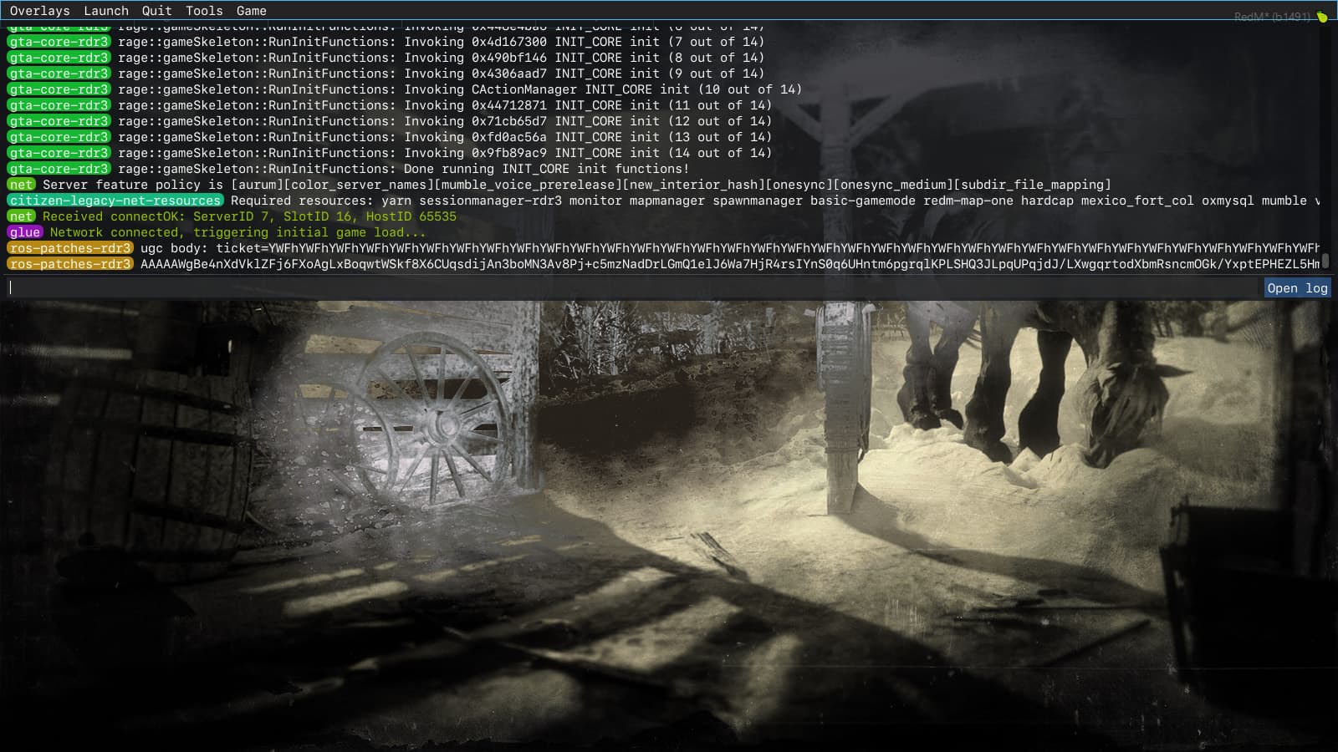The height and width of the screenshot is (752, 1338).
Task: Click the gta-core-rdr3 badge on the Done running line
Action: (58, 169)
